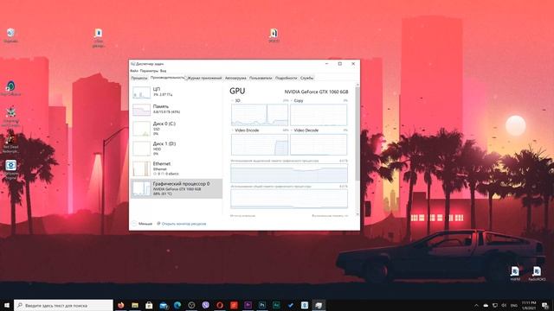
Task: Open Adobe Photoshop from the taskbar
Action: click(x=262, y=305)
